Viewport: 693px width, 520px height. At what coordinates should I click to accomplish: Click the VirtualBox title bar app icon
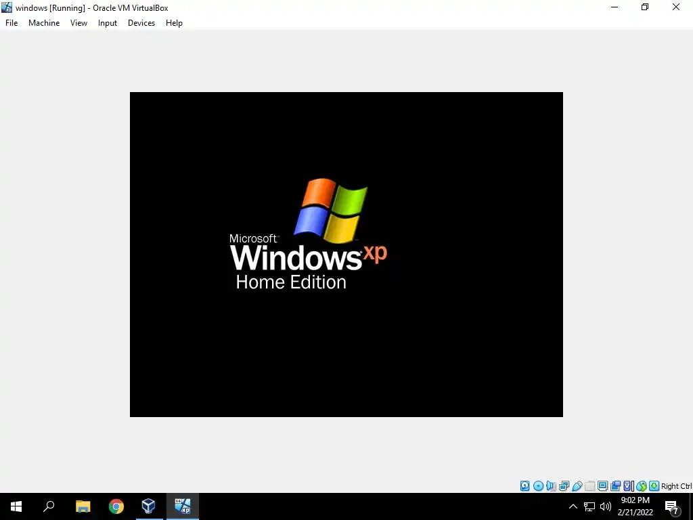point(7,7)
